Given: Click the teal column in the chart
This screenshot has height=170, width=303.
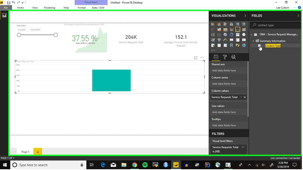Looking at the screenshot, I should pos(111,80).
